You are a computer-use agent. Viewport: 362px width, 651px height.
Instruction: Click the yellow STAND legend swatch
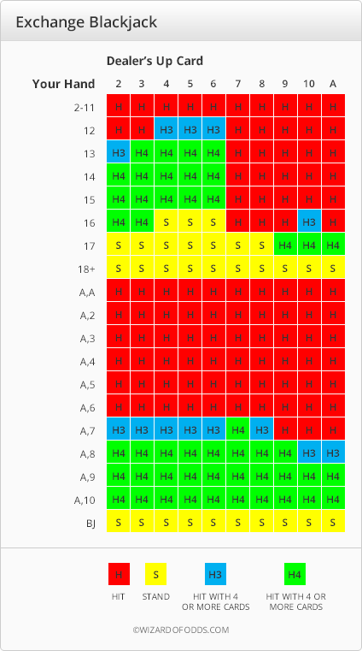pos(155,574)
